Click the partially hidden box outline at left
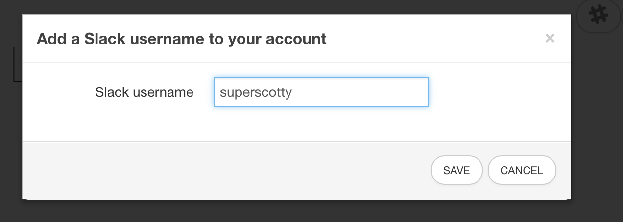Viewport: 623px width, 222px height. (x=18, y=64)
